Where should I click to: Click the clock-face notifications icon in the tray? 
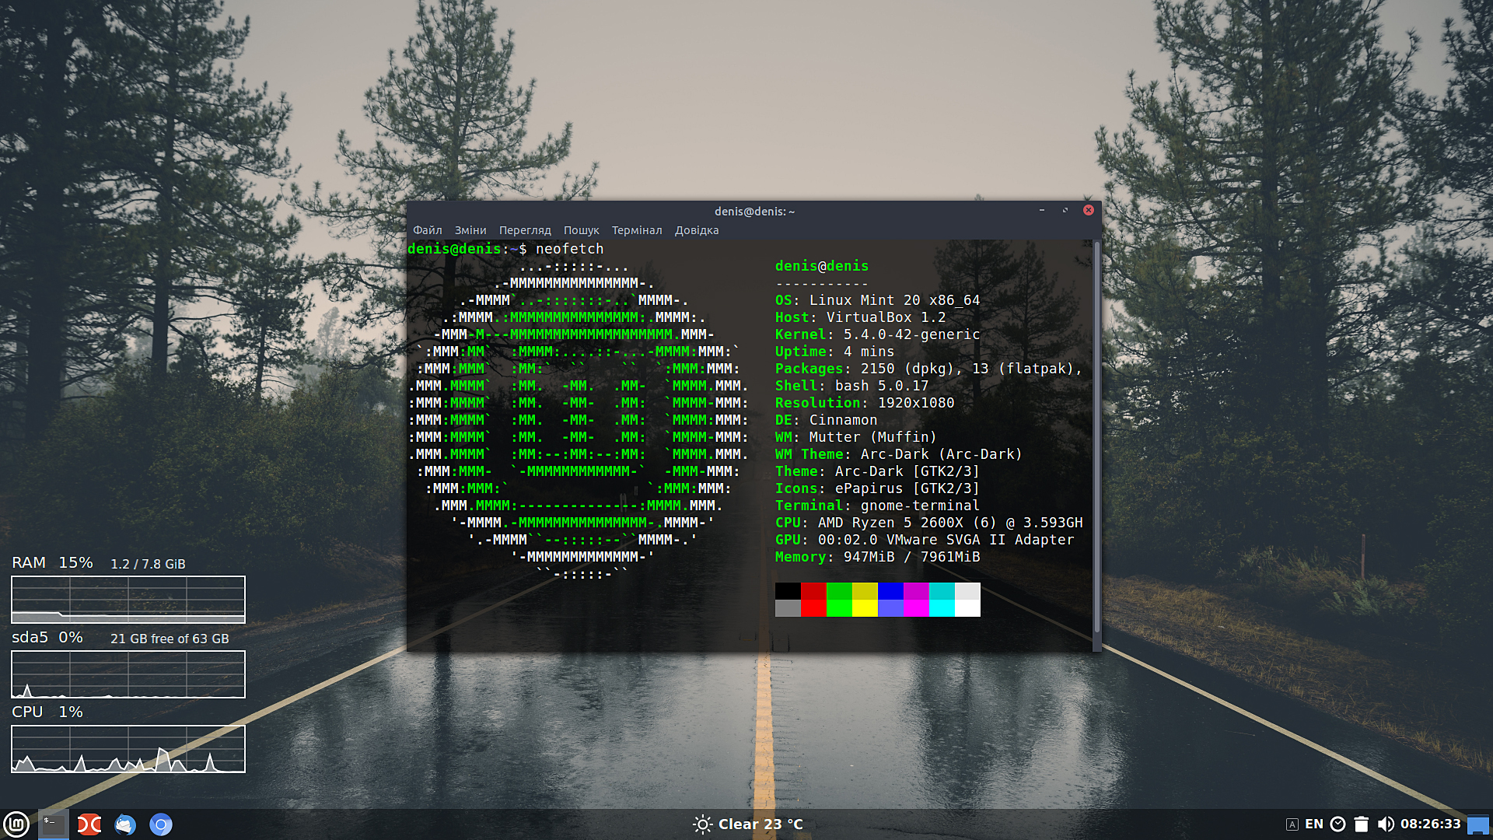click(1338, 824)
